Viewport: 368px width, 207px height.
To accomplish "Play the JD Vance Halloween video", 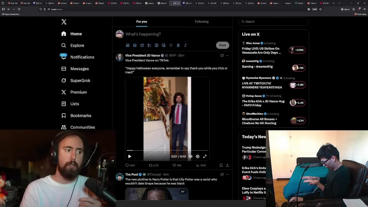I will 130,156.
